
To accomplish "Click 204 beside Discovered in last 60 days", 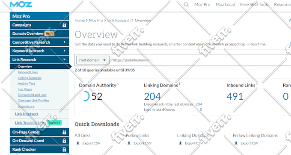I will coord(199,104).
